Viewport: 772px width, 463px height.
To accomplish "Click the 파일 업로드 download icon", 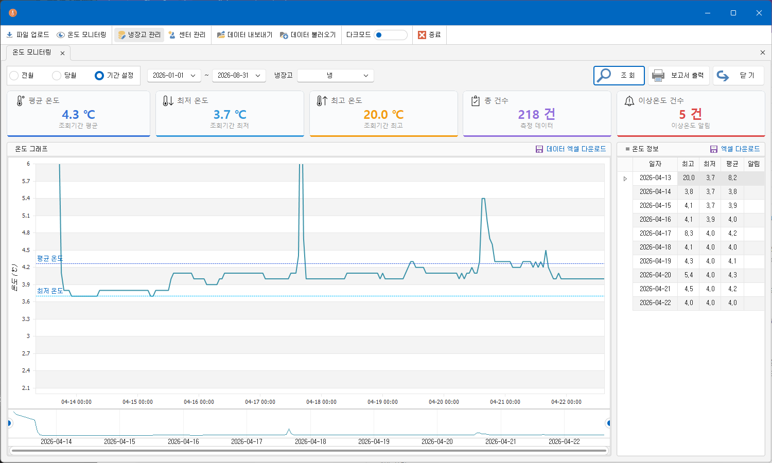I will point(10,35).
